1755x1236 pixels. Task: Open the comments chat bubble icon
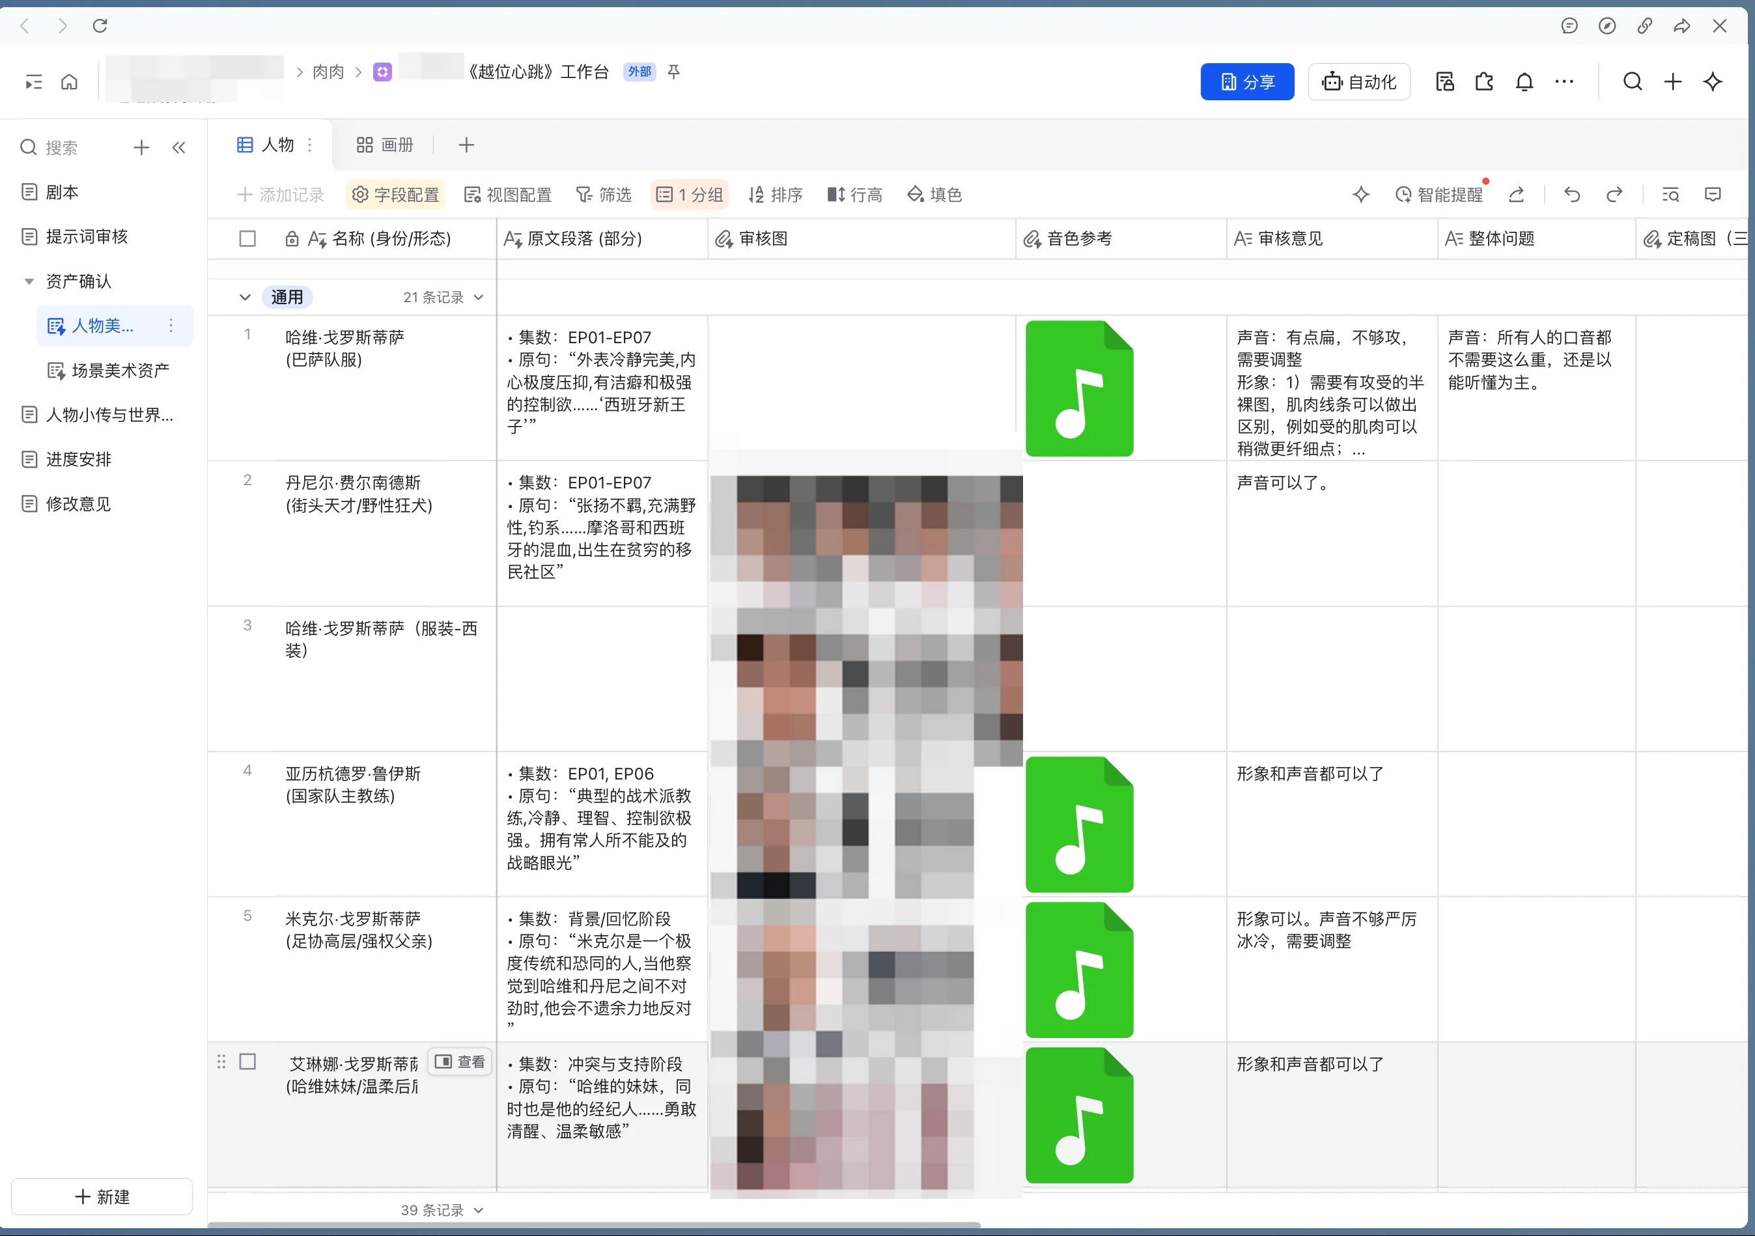pos(1569,26)
